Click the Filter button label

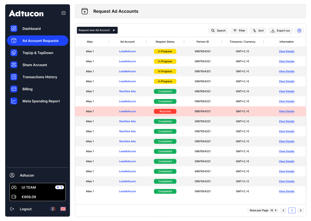point(242,31)
